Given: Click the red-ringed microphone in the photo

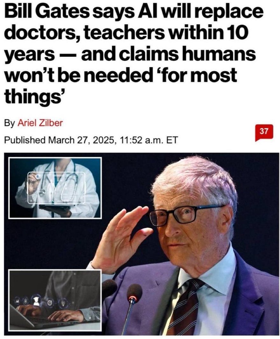Looking at the screenshot, I should click(x=134, y=294).
